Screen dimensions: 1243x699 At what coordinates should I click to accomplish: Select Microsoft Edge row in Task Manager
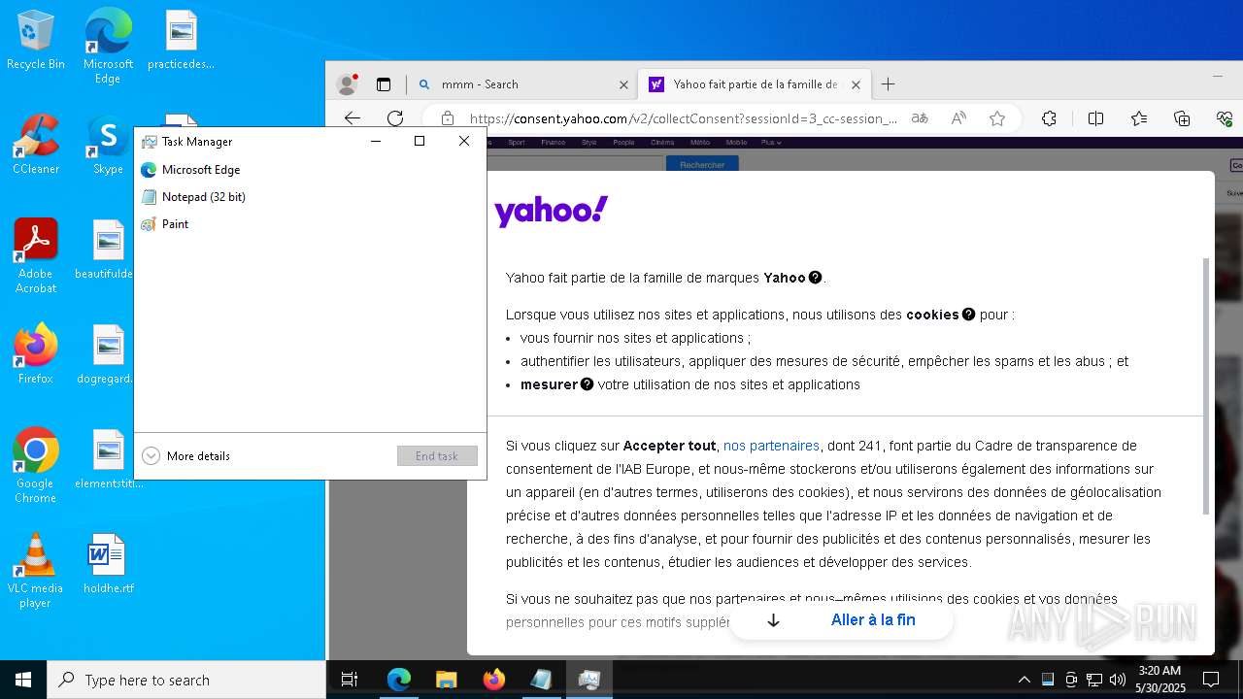click(x=310, y=169)
